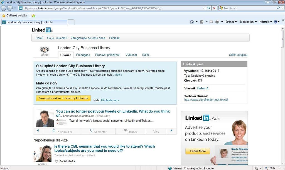This screenshot has height=170, width=285.
Task: Click the LinkedIn logo at page top
Action: point(42,30)
